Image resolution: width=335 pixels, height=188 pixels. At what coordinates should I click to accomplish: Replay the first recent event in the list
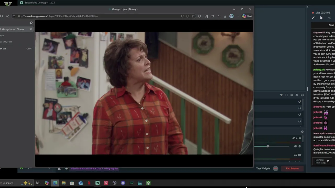(299, 102)
